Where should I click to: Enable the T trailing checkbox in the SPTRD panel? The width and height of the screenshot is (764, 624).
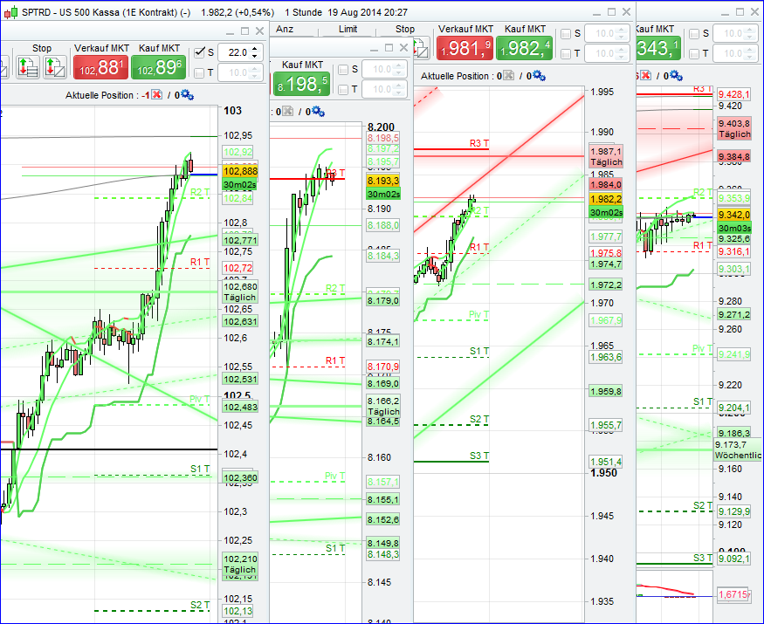tap(198, 72)
